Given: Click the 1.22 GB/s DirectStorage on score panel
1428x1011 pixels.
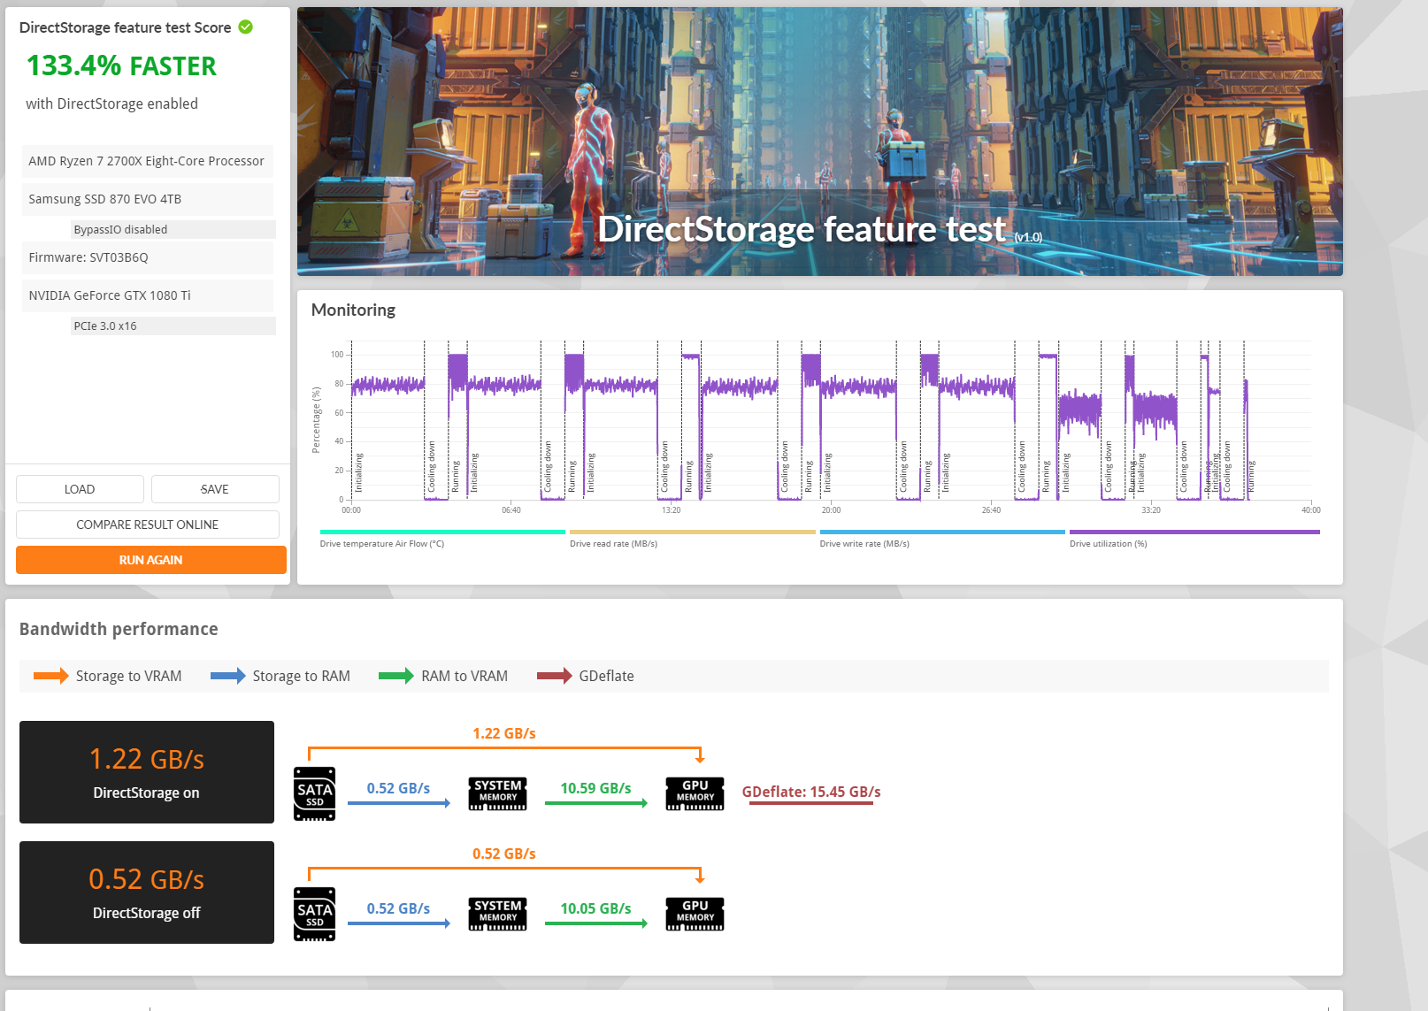Looking at the screenshot, I should pyautogui.click(x=146, y=771).
